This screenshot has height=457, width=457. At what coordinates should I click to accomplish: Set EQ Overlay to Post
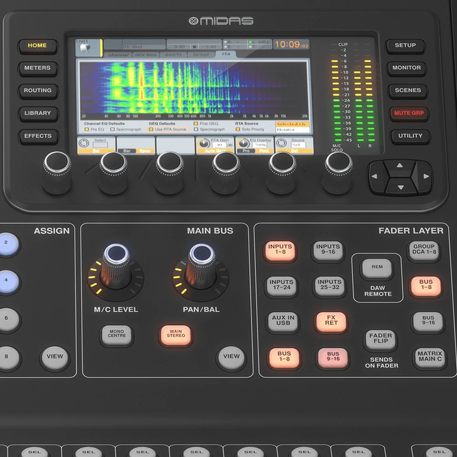click(264, 151)
